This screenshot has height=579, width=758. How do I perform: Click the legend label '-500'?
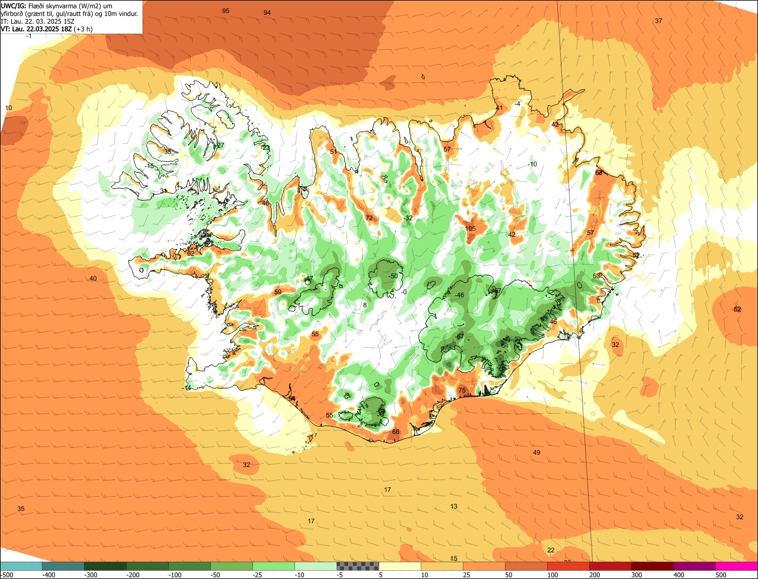(x=7, y=575)
